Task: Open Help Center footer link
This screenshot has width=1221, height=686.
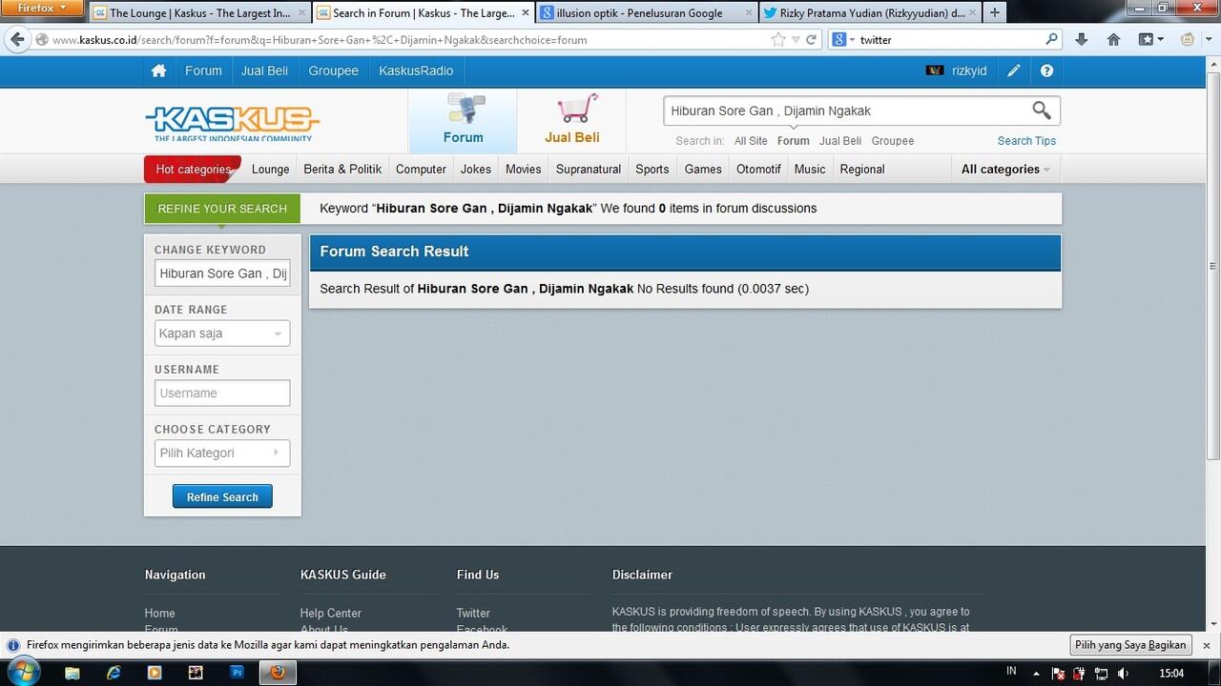Action: coord(331,613)
